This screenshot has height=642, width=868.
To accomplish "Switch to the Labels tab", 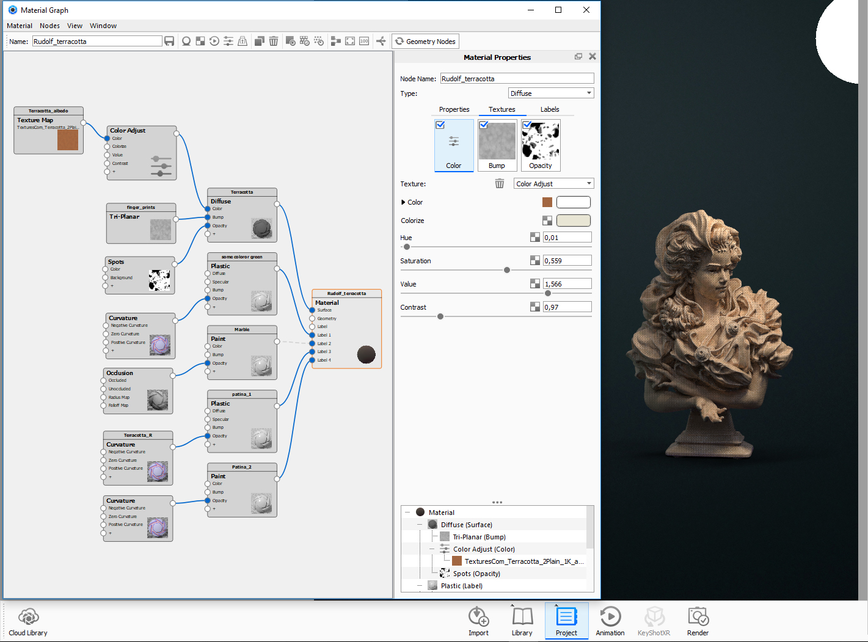I will pos(549,109).
